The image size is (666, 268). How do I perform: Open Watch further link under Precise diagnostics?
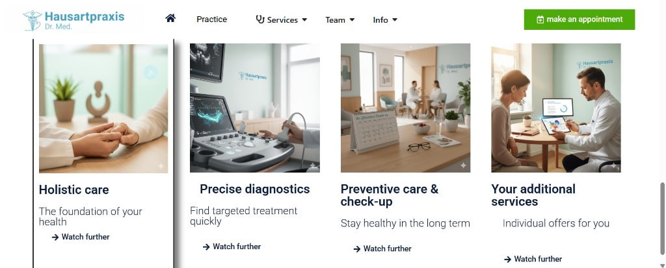pyautogui.click(x=232, y=247)
